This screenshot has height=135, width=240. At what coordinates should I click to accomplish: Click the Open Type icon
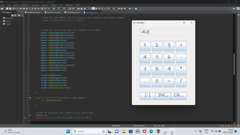pos(79,9)
